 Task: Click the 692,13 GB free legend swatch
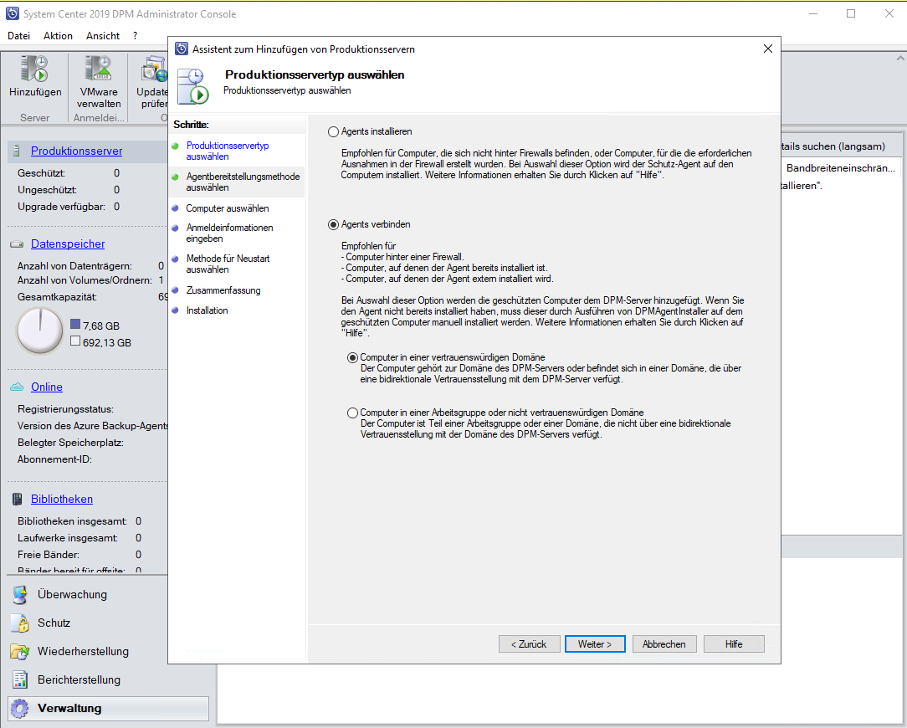75,341
